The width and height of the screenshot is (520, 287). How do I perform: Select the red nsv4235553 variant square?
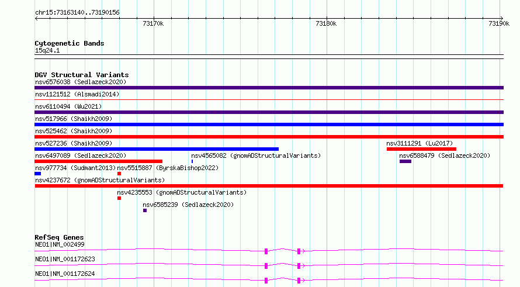119,198
